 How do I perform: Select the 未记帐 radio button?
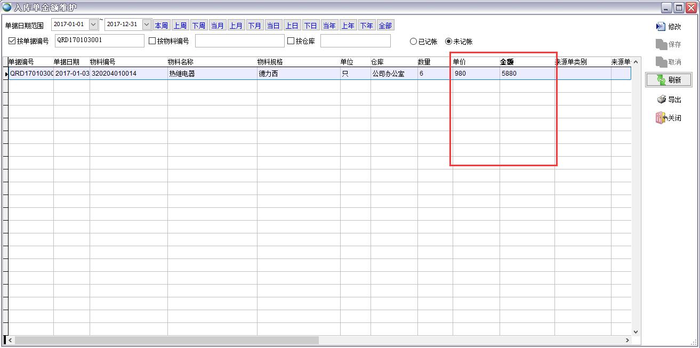pos(448,42)
